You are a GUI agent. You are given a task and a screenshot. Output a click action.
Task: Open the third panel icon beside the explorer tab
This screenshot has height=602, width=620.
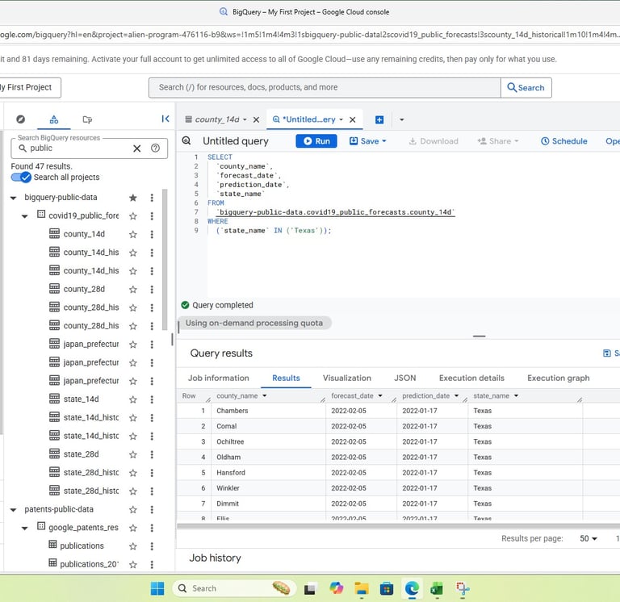coord(87,119)
